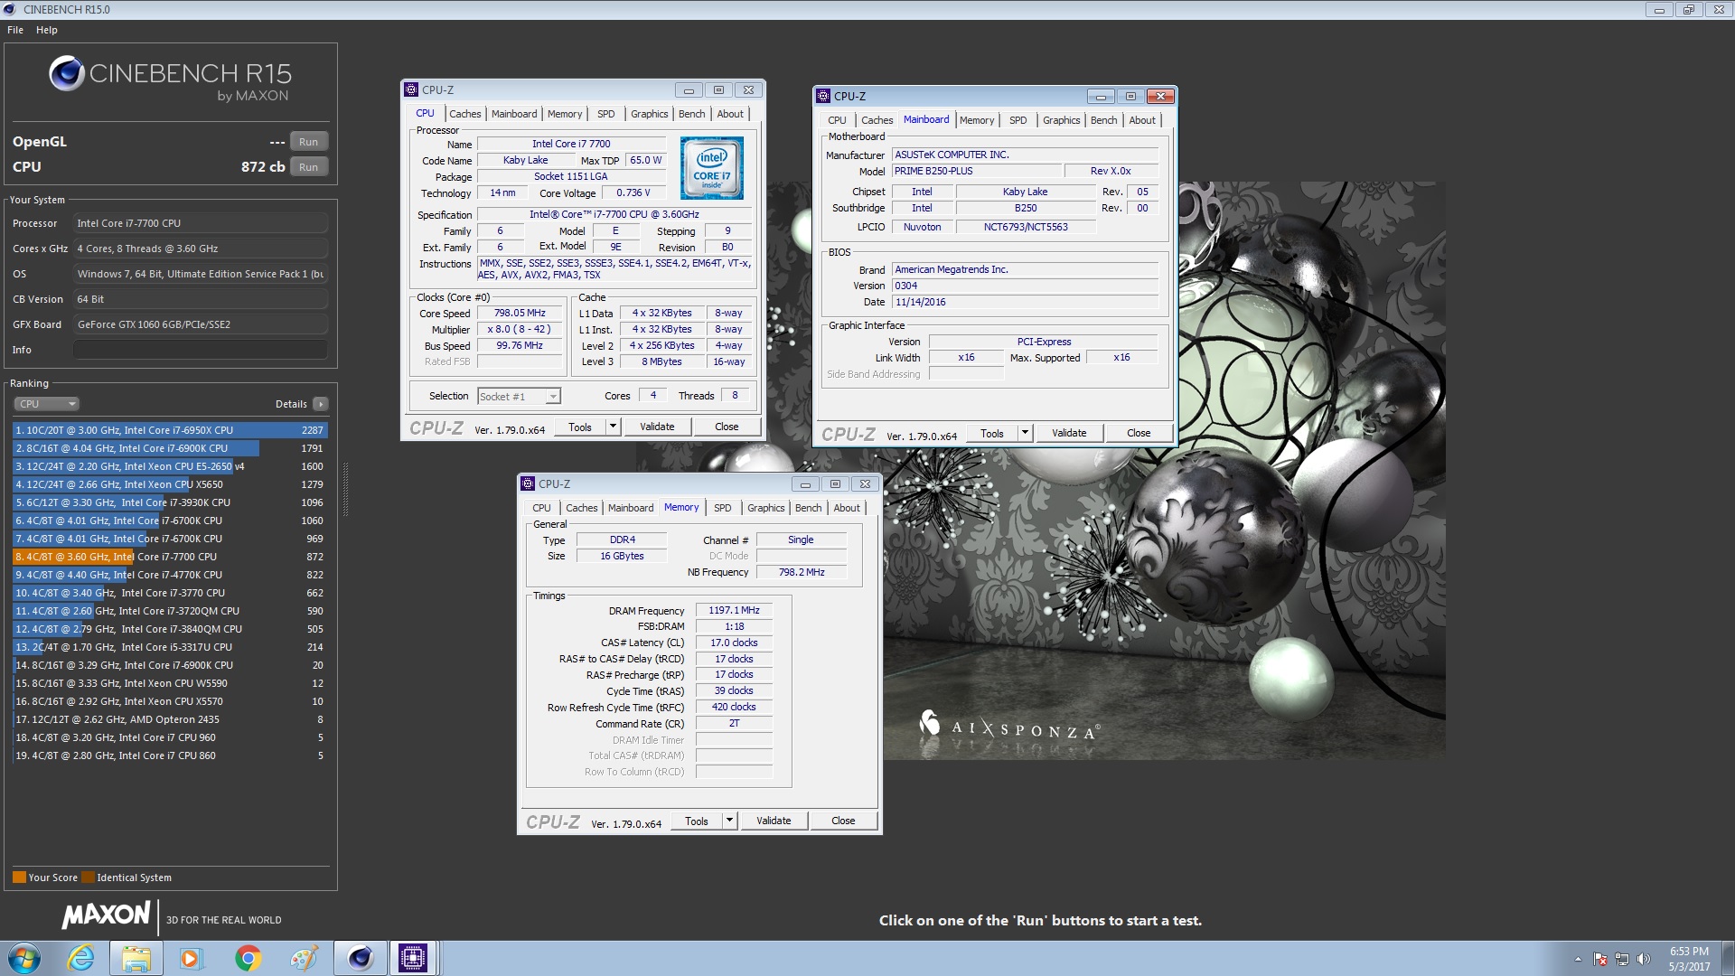
Task: Click Close button in Mainboard window
Action: click(x=1139, y=433)
